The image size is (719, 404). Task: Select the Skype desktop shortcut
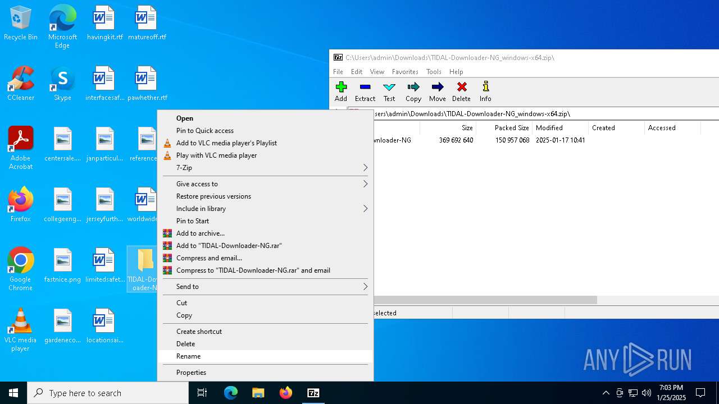62,84
